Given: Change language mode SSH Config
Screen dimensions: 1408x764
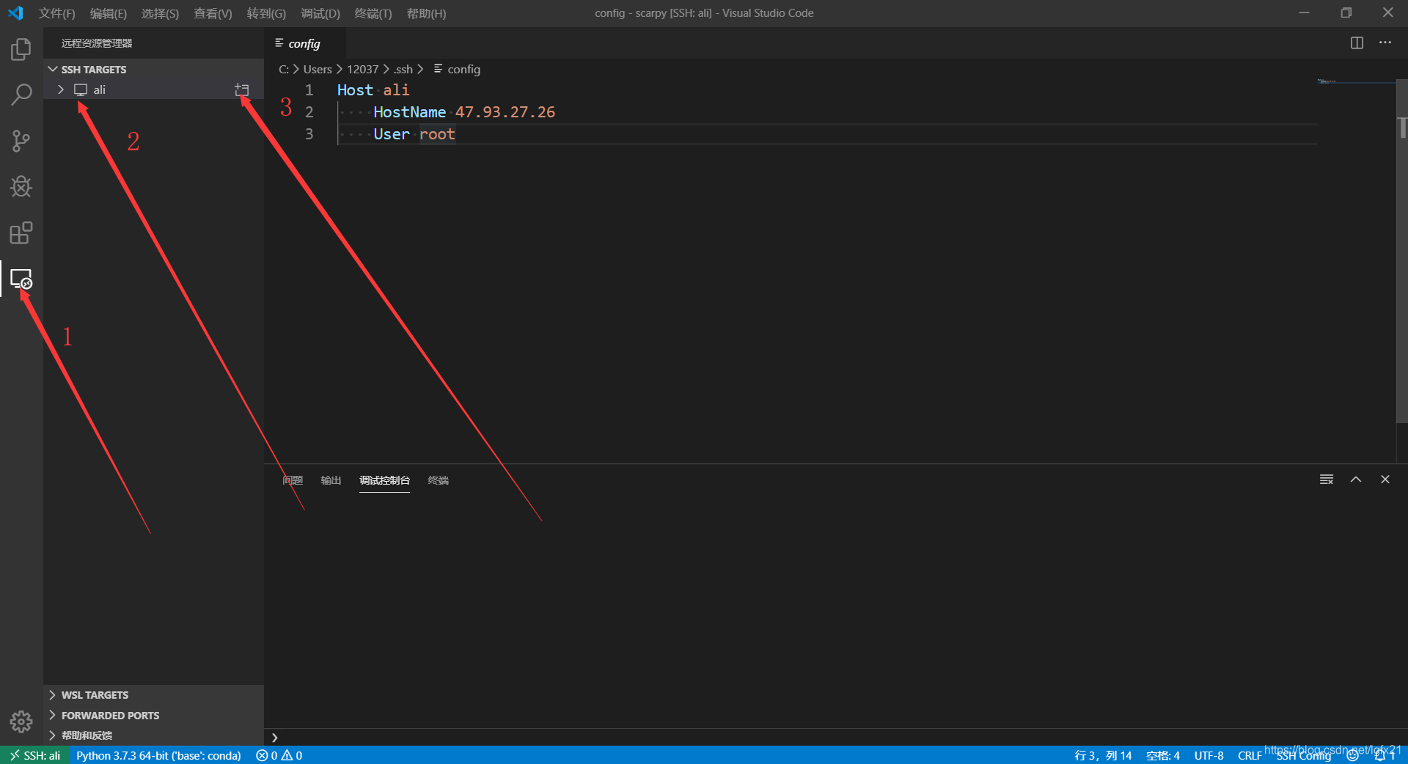Looking at the screenshot, I should (1303, 756).
